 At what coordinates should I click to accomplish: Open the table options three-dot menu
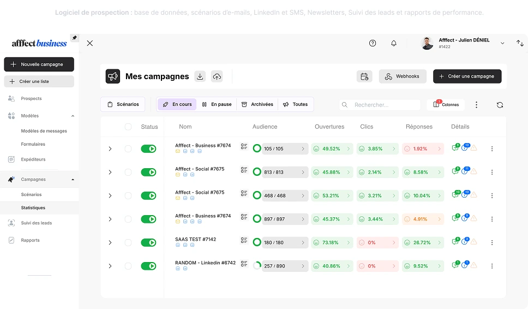(x=476, y=105)
